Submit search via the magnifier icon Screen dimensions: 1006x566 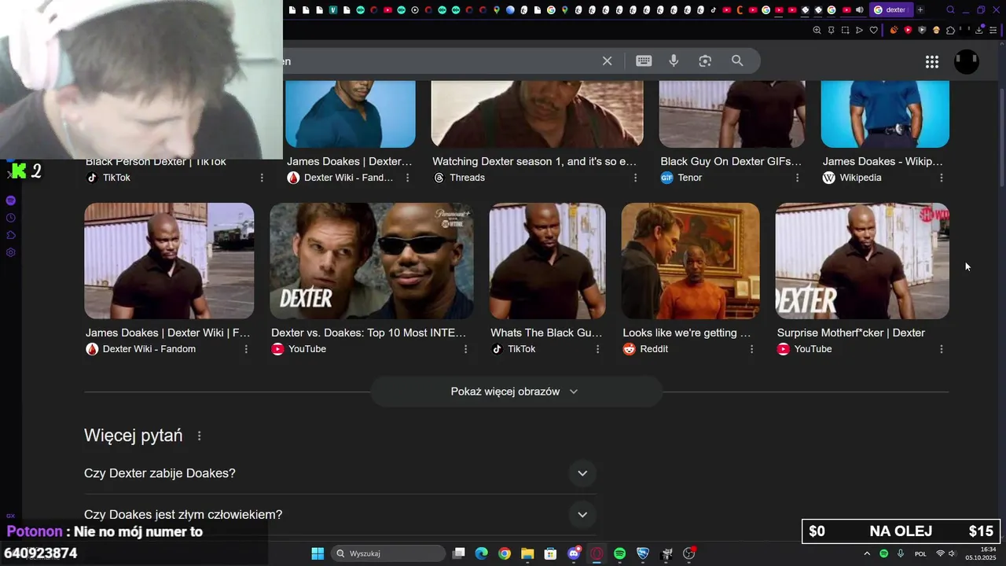coord(737,61)
